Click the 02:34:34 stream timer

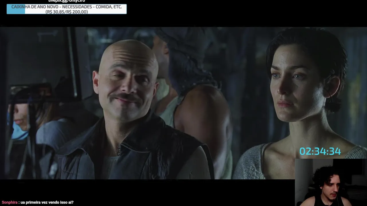click(320, 152)
